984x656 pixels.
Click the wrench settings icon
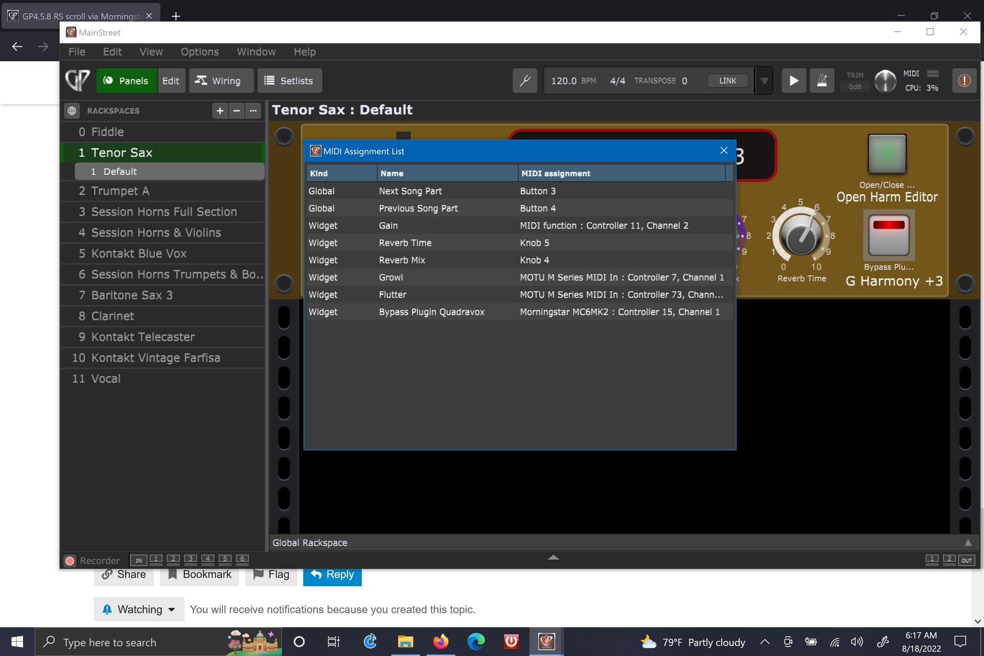[x=525, y=80]
